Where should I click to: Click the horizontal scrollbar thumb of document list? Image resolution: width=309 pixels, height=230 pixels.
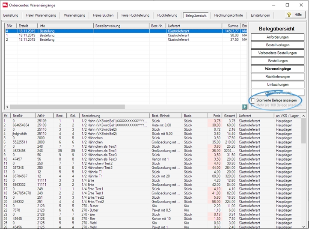click(x=67, y=107)
